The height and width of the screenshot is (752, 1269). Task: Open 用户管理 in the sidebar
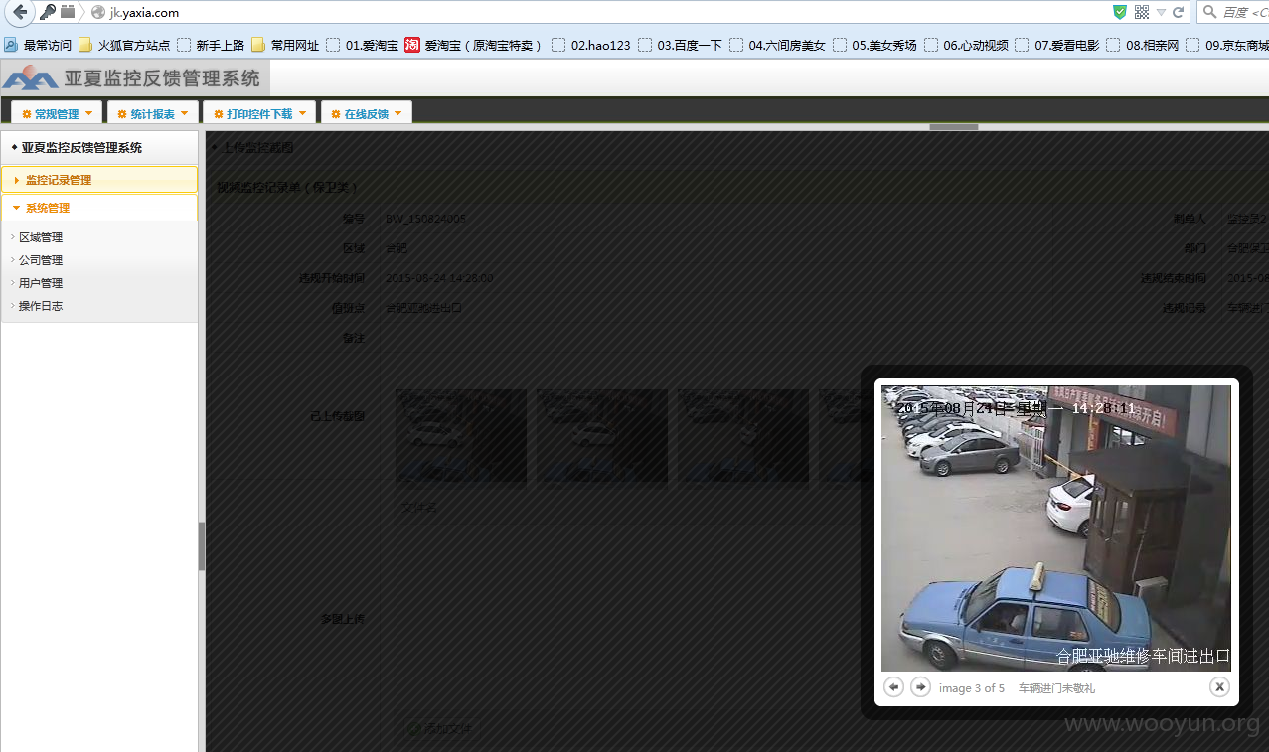40,283
